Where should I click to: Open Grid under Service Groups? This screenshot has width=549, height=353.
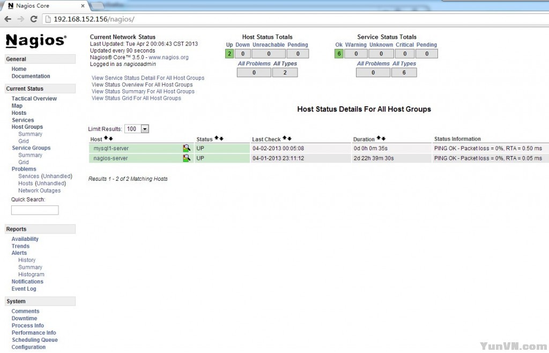tap(24, 162)
